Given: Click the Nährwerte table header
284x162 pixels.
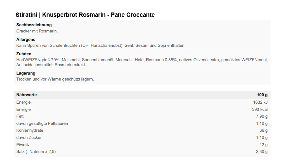Looking at the screenshot, I should [x=27, y=95].
